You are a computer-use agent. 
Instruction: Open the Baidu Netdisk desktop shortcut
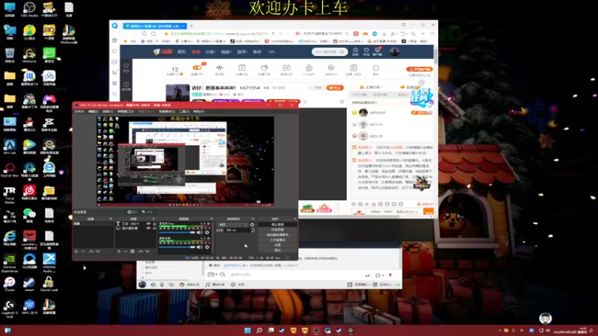[49, 78]
